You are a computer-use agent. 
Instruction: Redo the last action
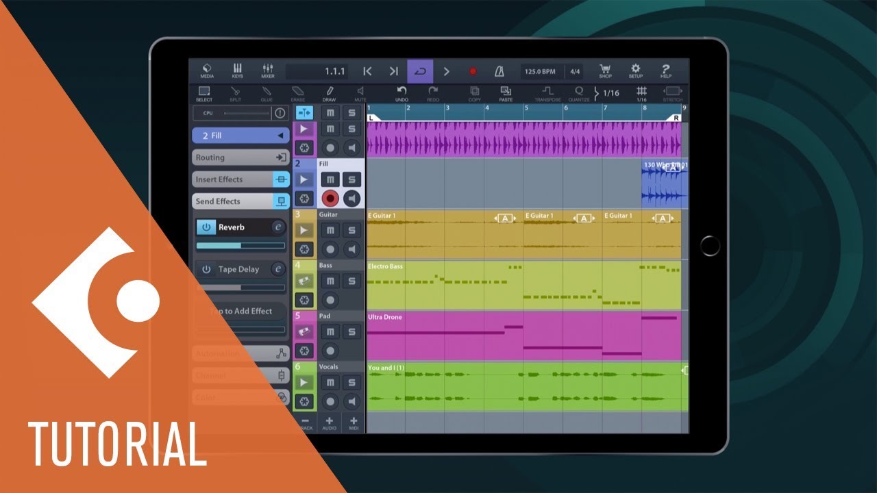tap(433, 94)
